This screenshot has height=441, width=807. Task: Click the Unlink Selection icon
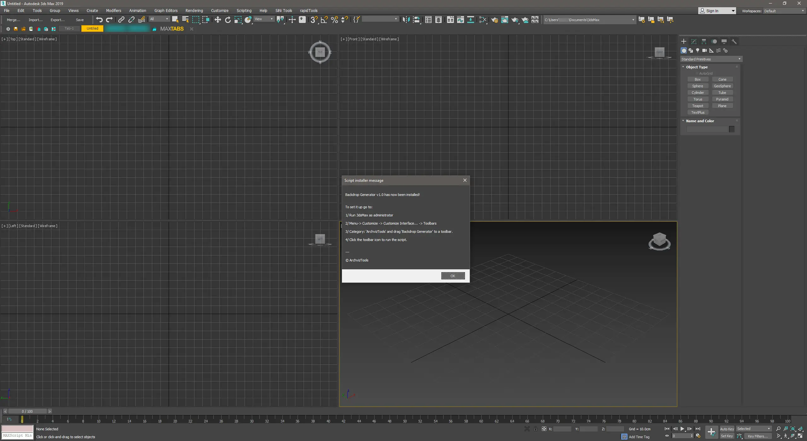coord(131,20)
